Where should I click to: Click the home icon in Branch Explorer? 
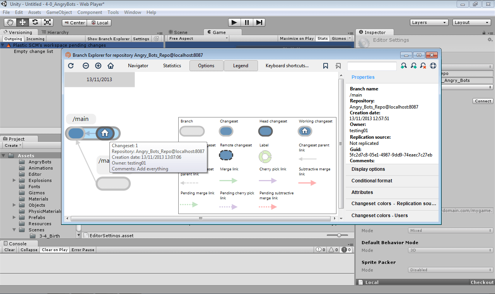click(x=111, y=66)
